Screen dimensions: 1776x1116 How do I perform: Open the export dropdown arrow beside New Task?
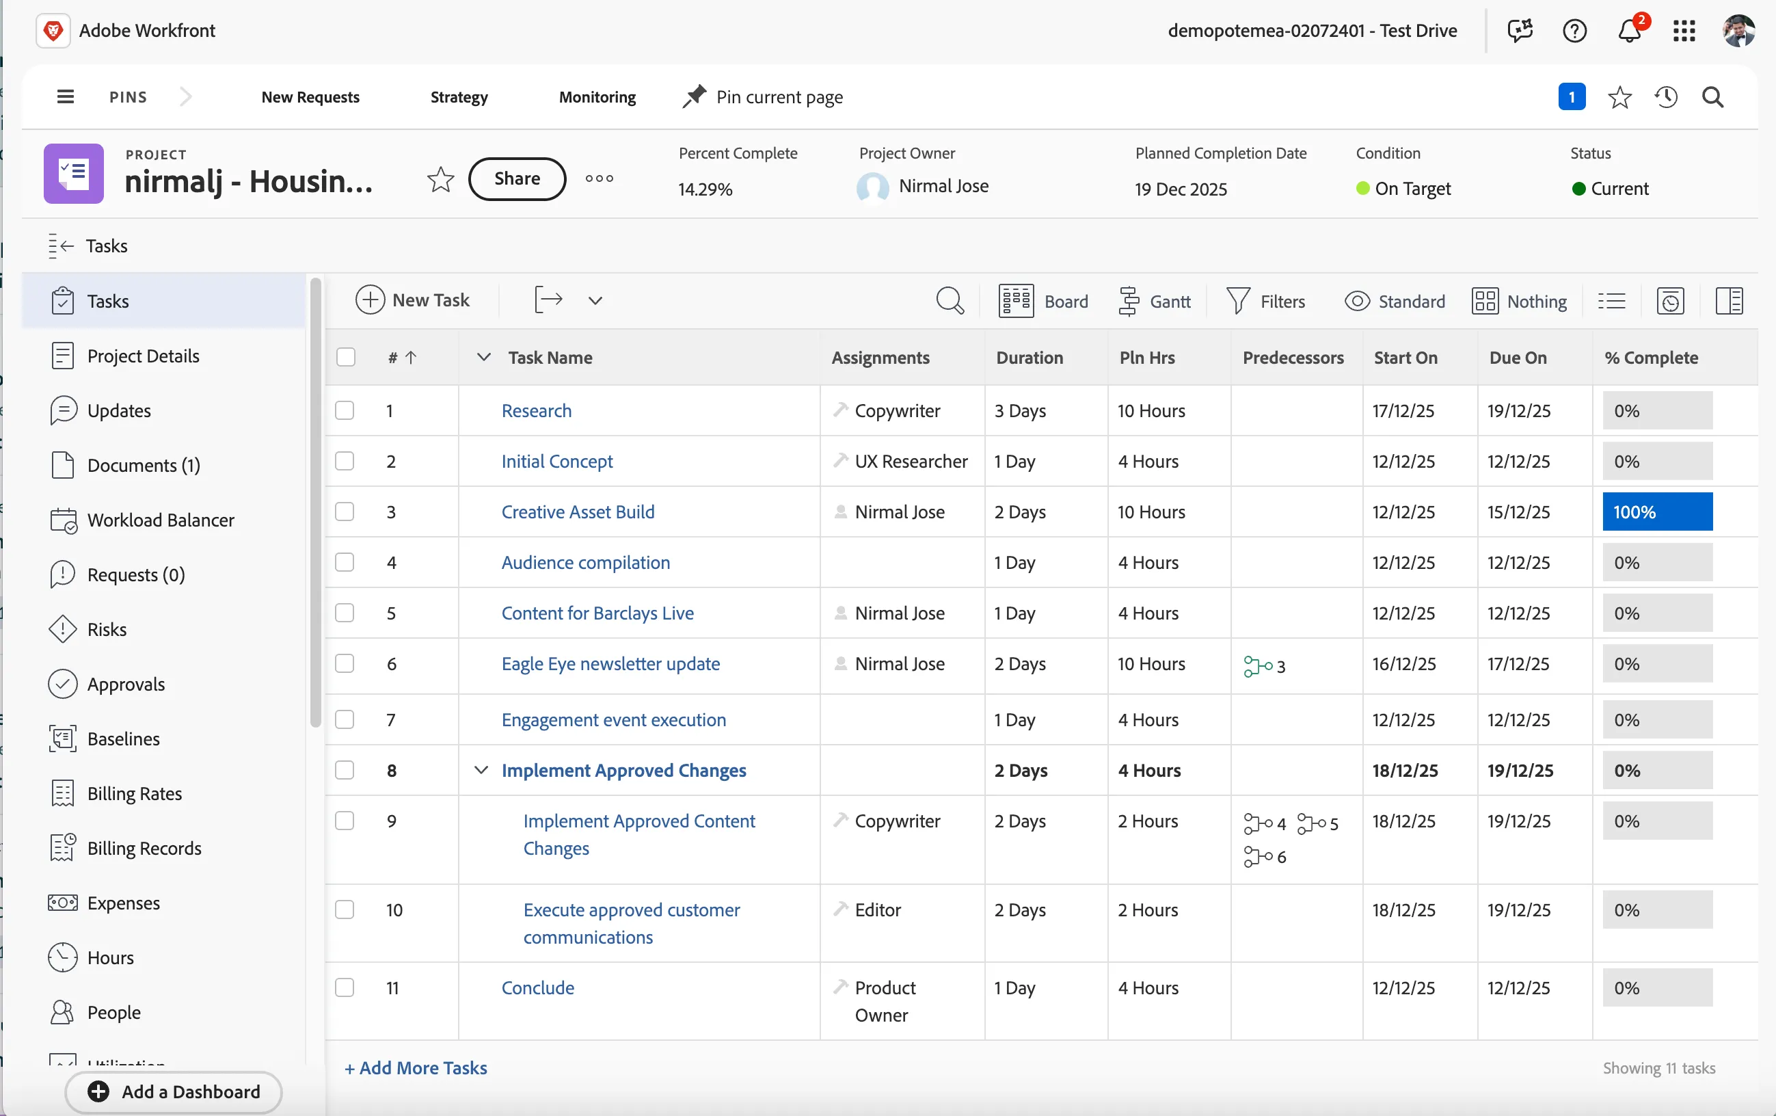pyautogui.click(x=595, y=301)
